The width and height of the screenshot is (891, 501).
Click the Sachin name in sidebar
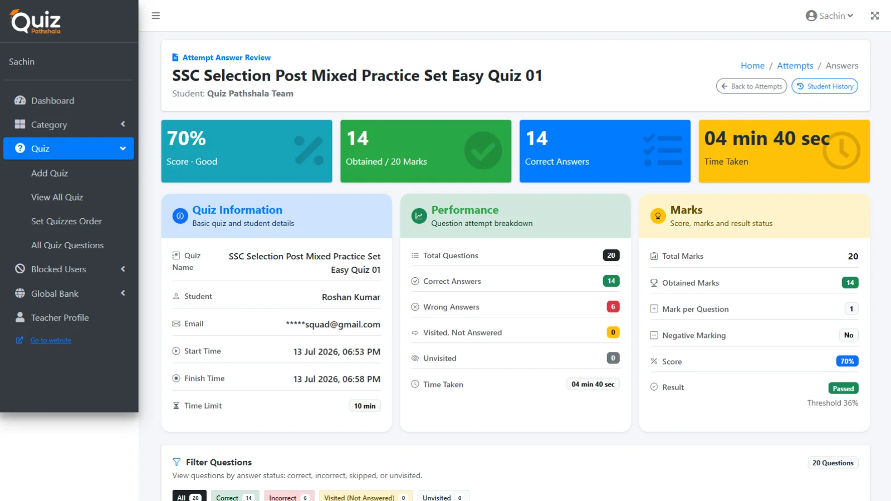[22, 62]
